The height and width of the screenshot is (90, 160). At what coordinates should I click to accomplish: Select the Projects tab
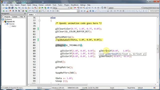pyautogui.click(x=7, y=17)
